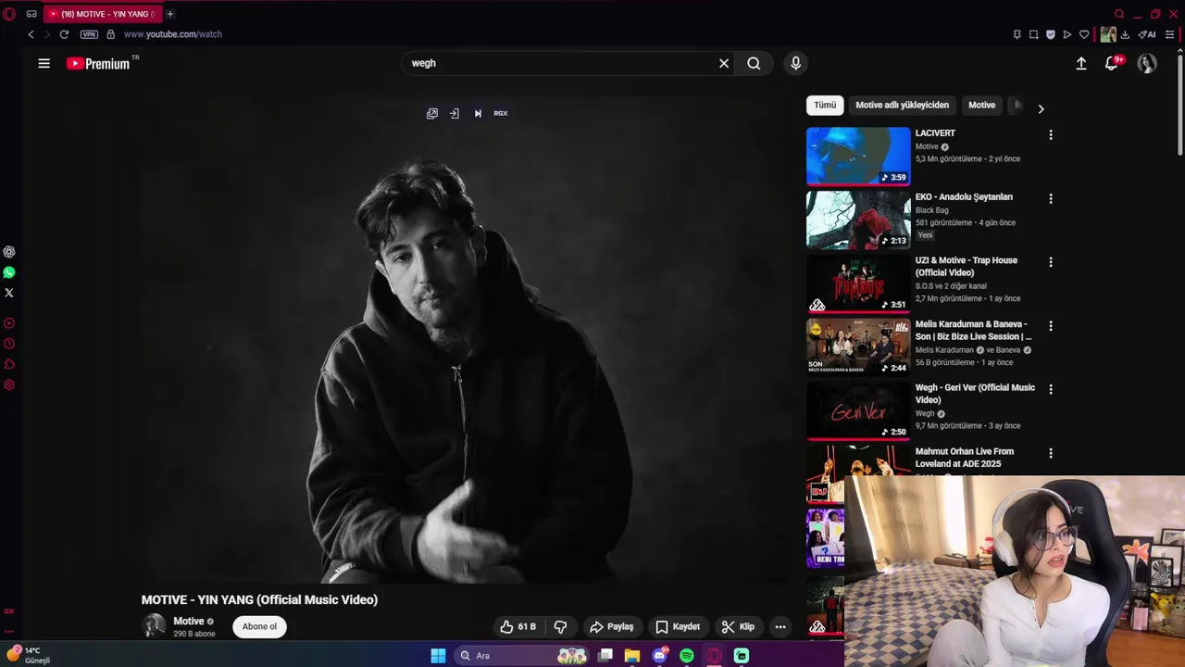Show site security lock info
The height and width of the screenshot is (667, 1185).
[110, 34]
